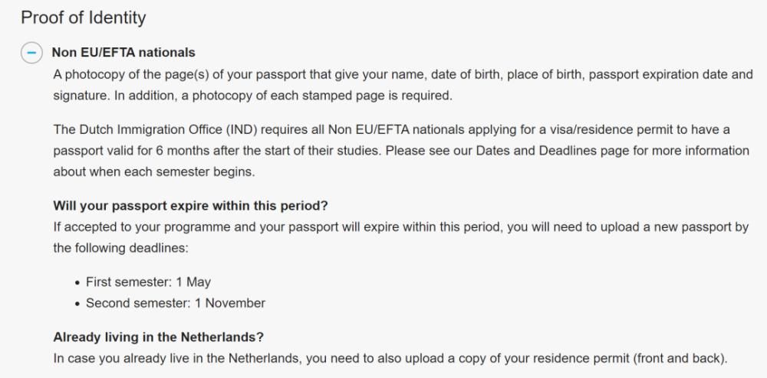Click the bullet before 'Second semester'
767x378 pixels.
pos(78,304)
